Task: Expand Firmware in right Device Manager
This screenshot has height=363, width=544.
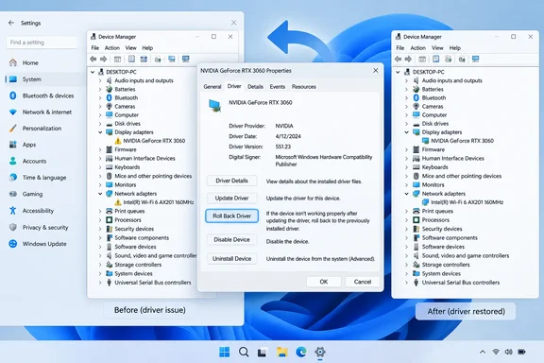Action: (407, 149)
